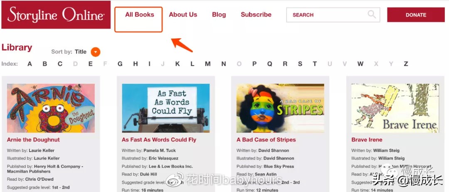Open Brave Irene cover thumbnail
This screenshot has width=449, height=192.
pos(395,108)
